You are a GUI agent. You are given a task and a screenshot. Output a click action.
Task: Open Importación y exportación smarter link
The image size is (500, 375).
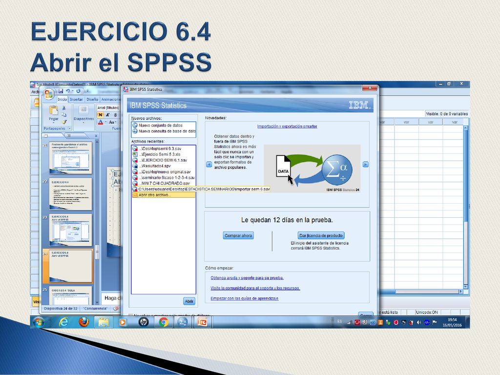pyautogui.click(x=287, y=126)
